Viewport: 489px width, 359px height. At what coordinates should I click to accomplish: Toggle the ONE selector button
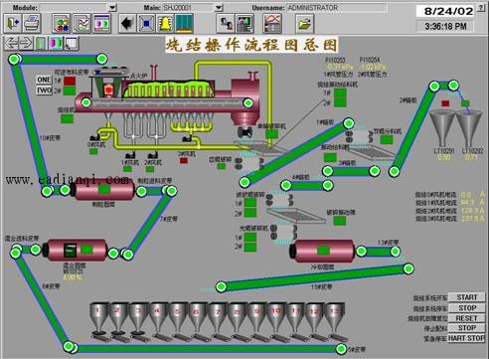(44, 80)
